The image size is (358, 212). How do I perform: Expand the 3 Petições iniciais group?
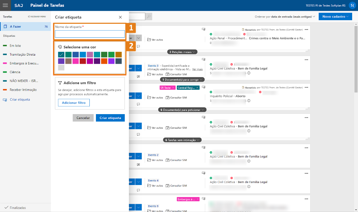click(183, 52)
